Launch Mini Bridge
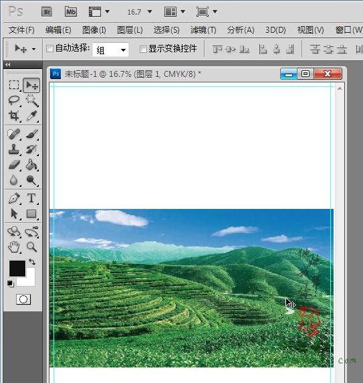This screenshot has height=383, width=363. [x=71, y=12]
